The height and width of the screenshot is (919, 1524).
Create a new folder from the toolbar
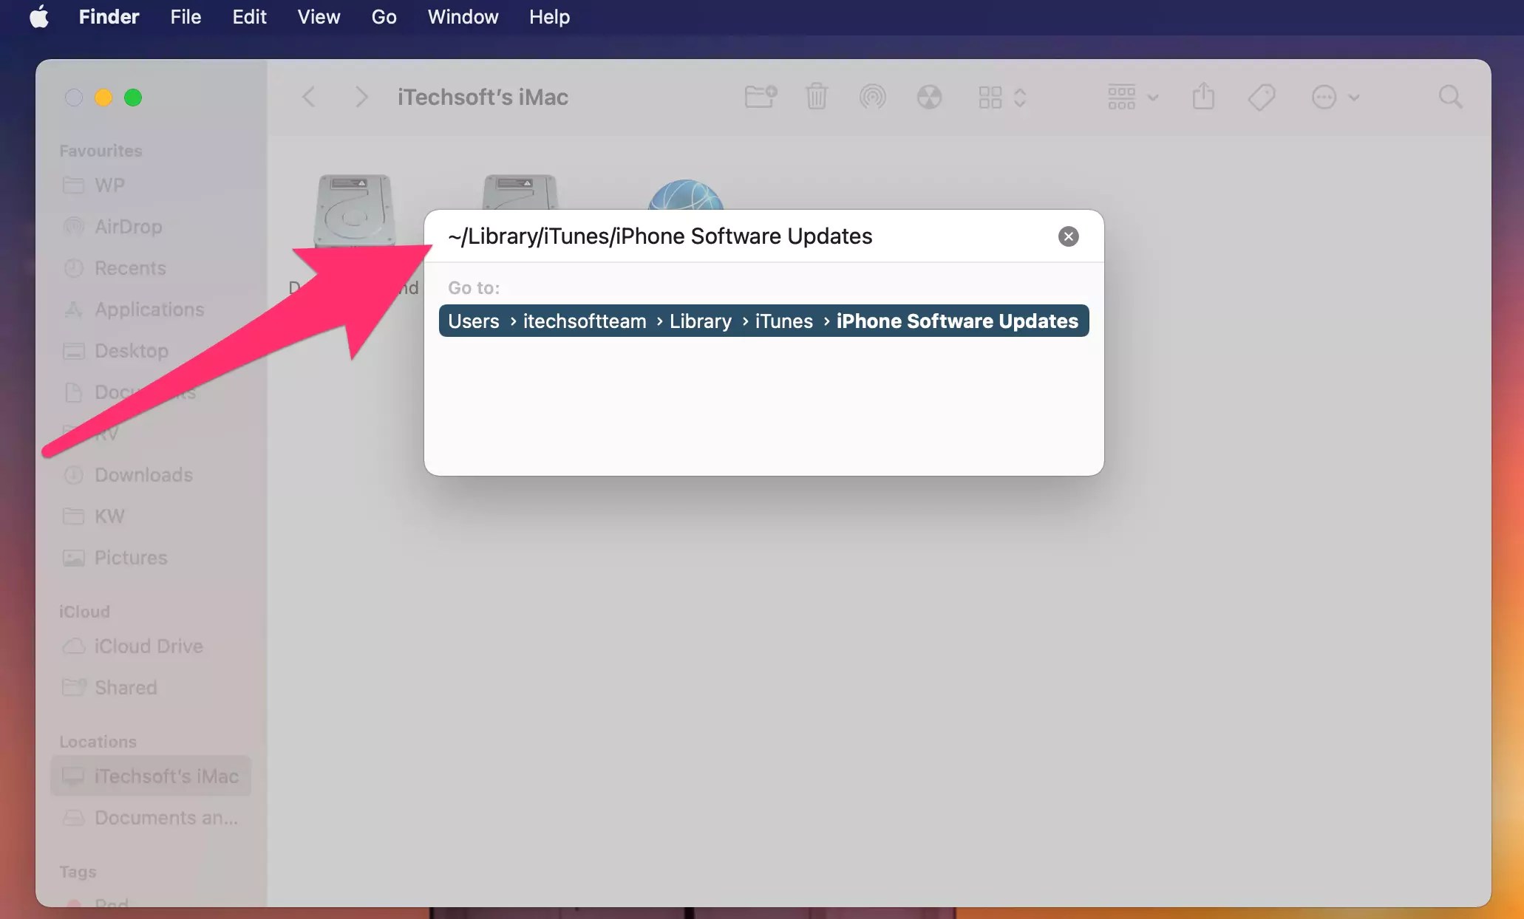[x=760, y=96]
